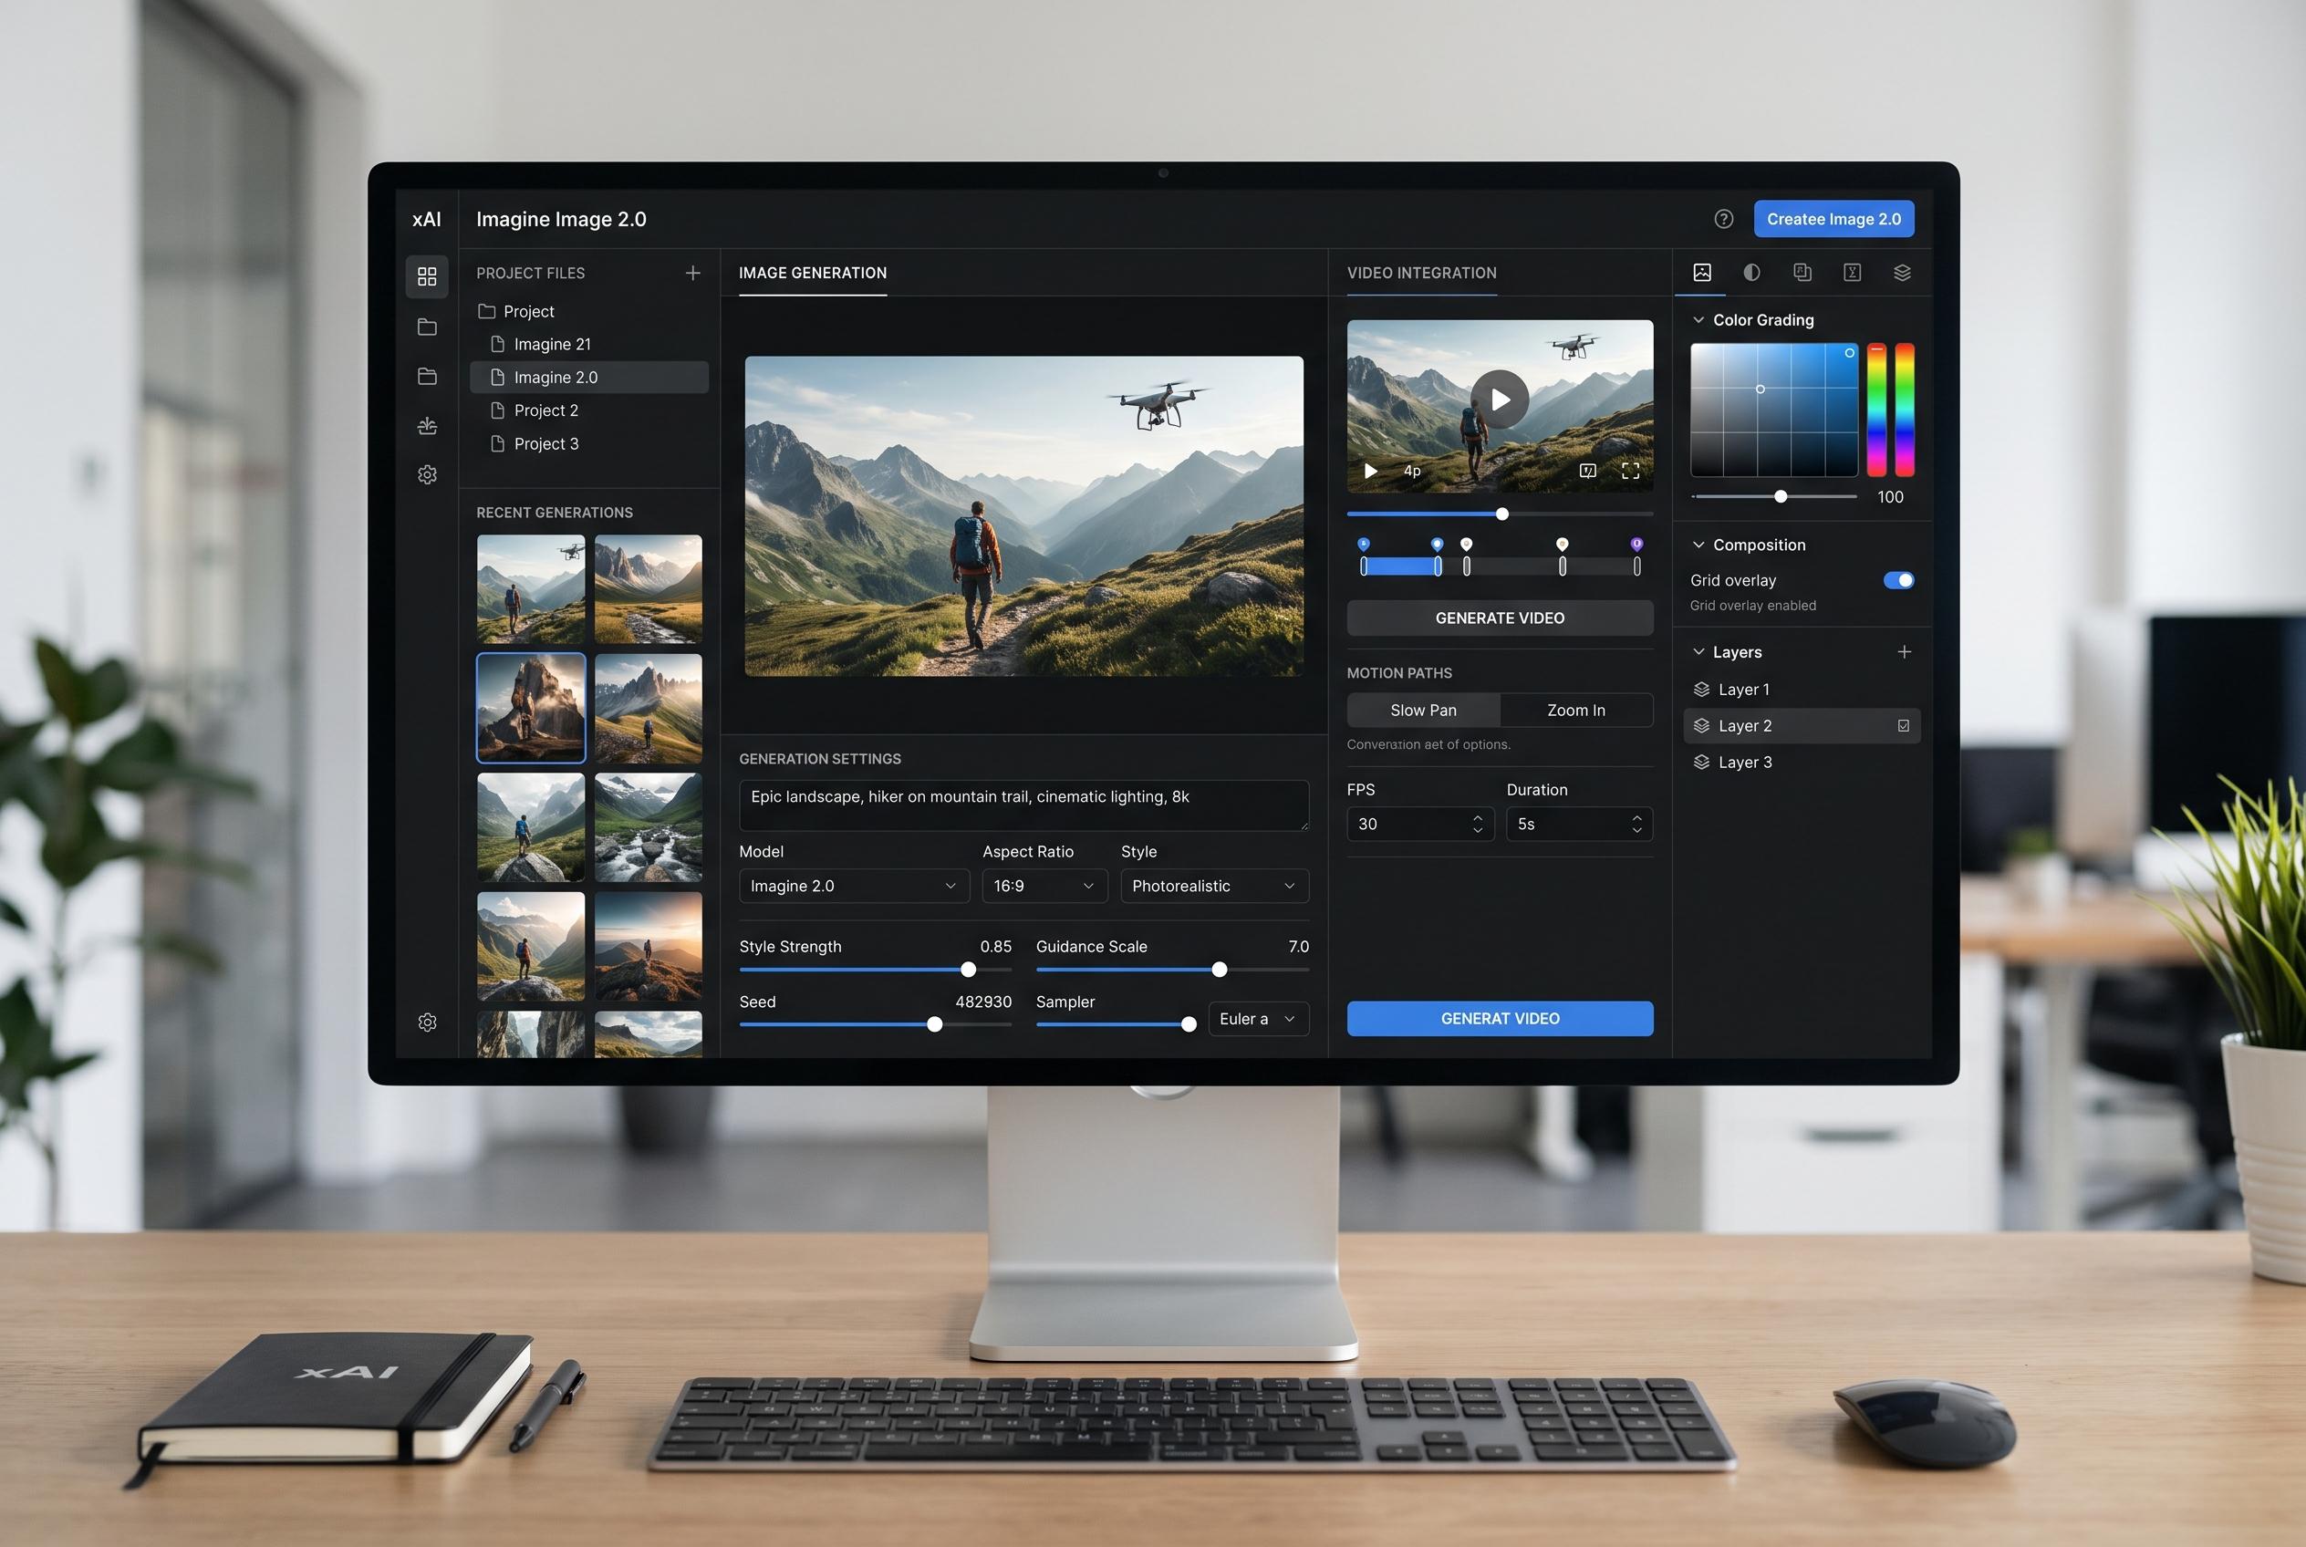Toggle the Grid overlay switch
This screenshot has height=1547, width=2306.
point(1897,580)
